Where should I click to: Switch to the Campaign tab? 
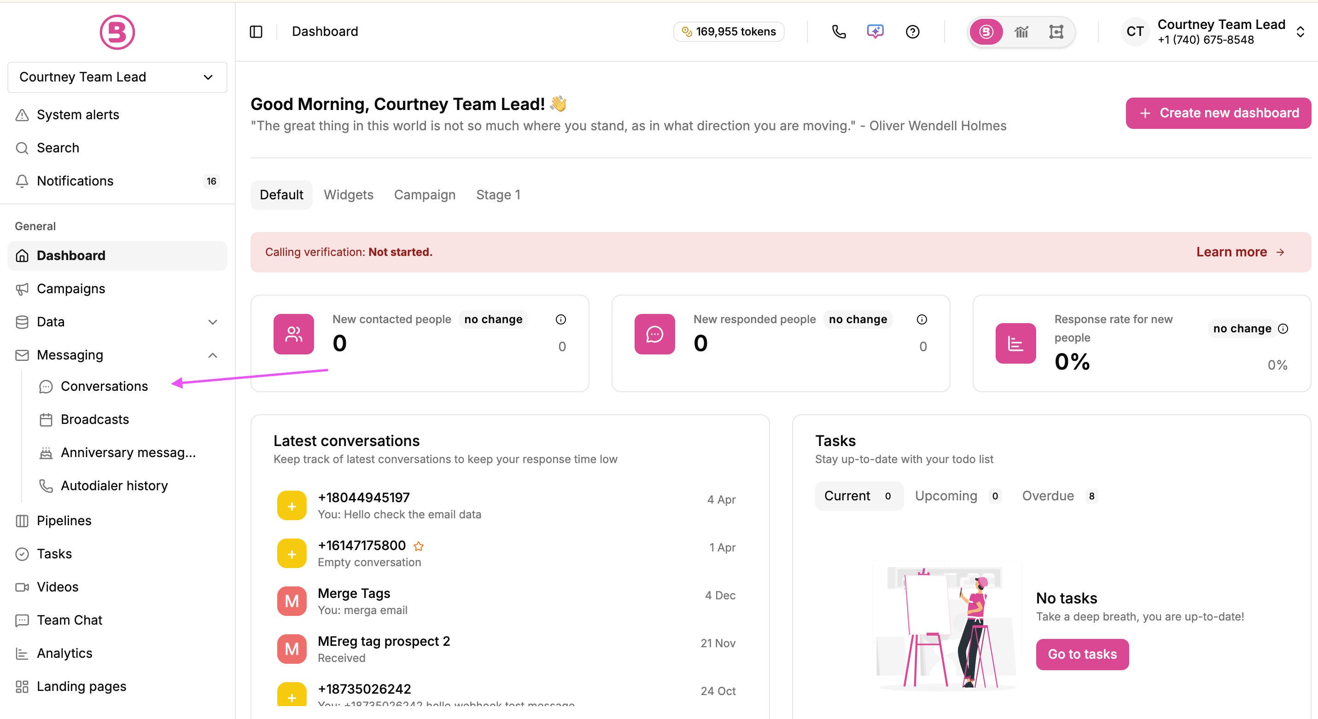coord(425,195)
